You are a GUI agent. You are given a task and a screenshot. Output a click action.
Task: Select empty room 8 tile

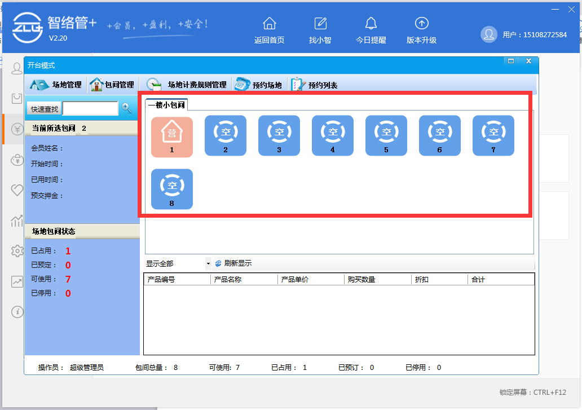172,189
